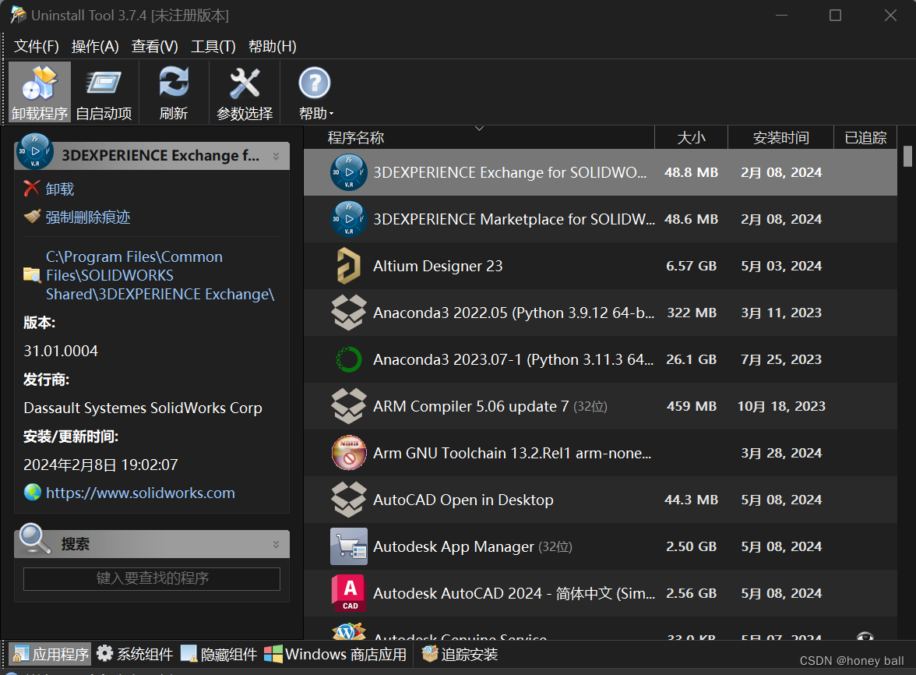This screenshot has height=675, width=916.
Task: Select Anaconda3 2022.05 (Python 3.9.12) entry
Action: (601, 313)
